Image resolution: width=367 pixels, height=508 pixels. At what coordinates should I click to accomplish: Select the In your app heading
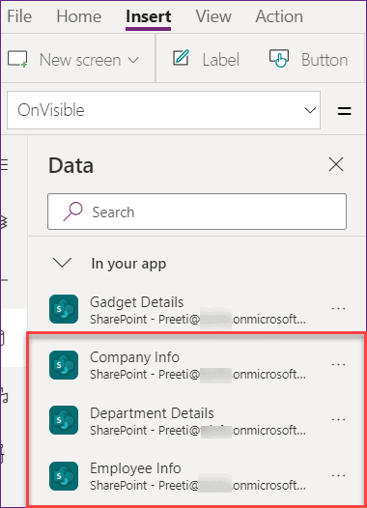[x=128, y=264]
